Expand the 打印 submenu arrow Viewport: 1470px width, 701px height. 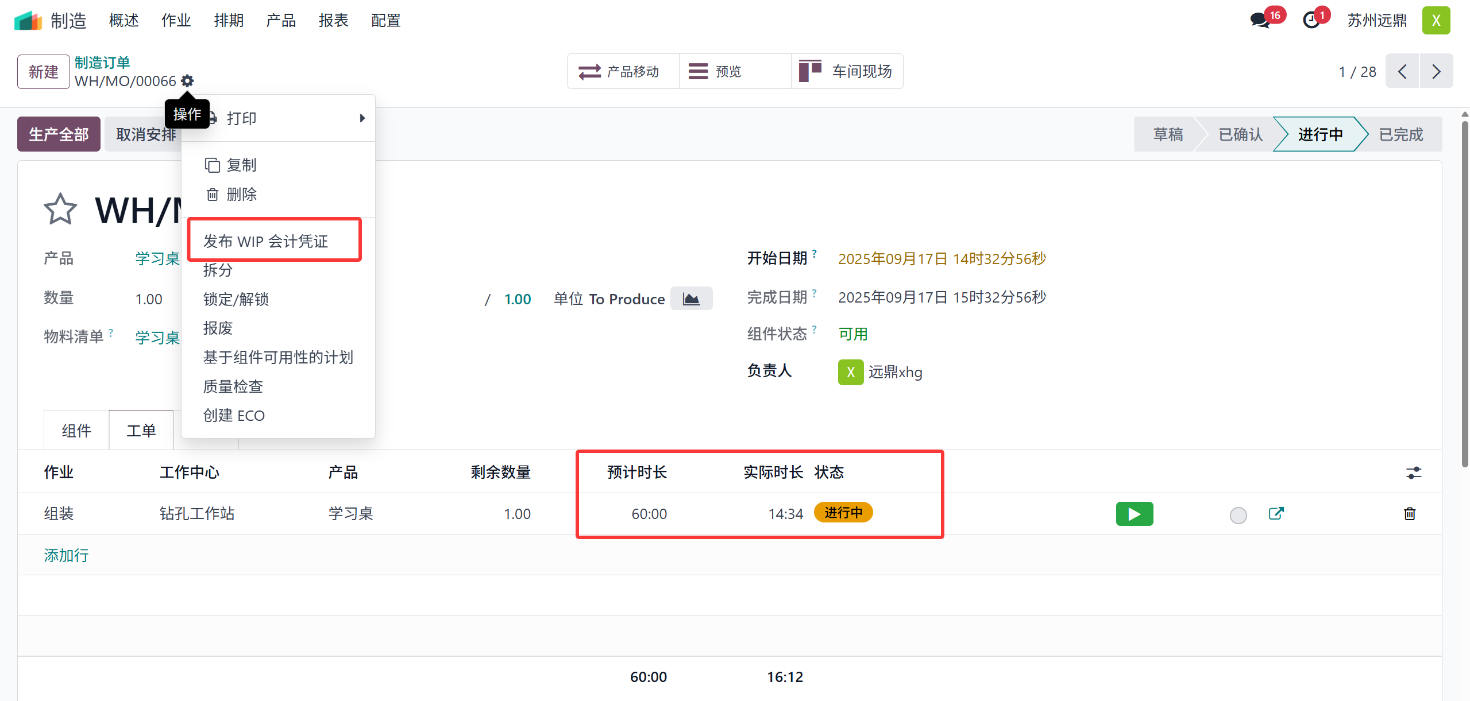[x=362, y=118]
